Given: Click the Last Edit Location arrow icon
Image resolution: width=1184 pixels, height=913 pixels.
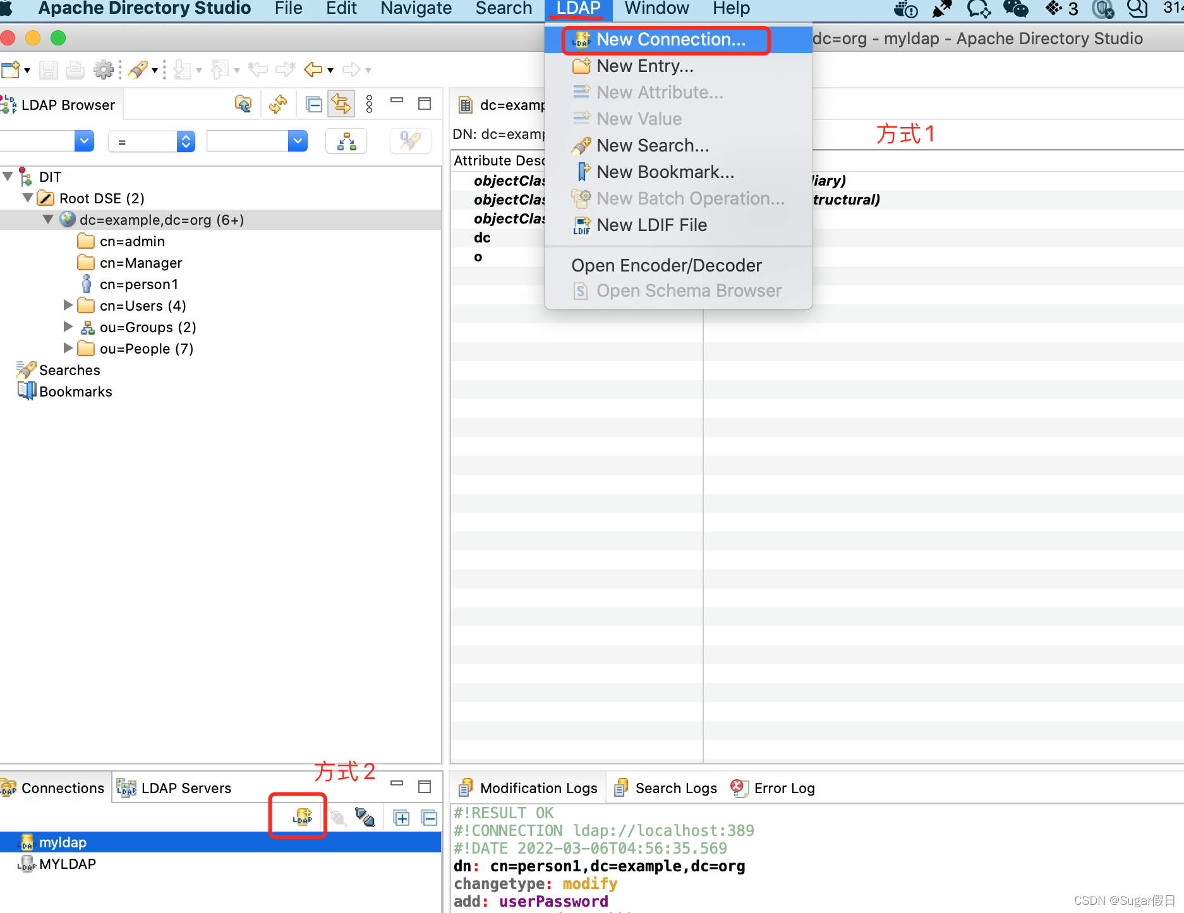Looking at the screenshot, I should 258,69.
